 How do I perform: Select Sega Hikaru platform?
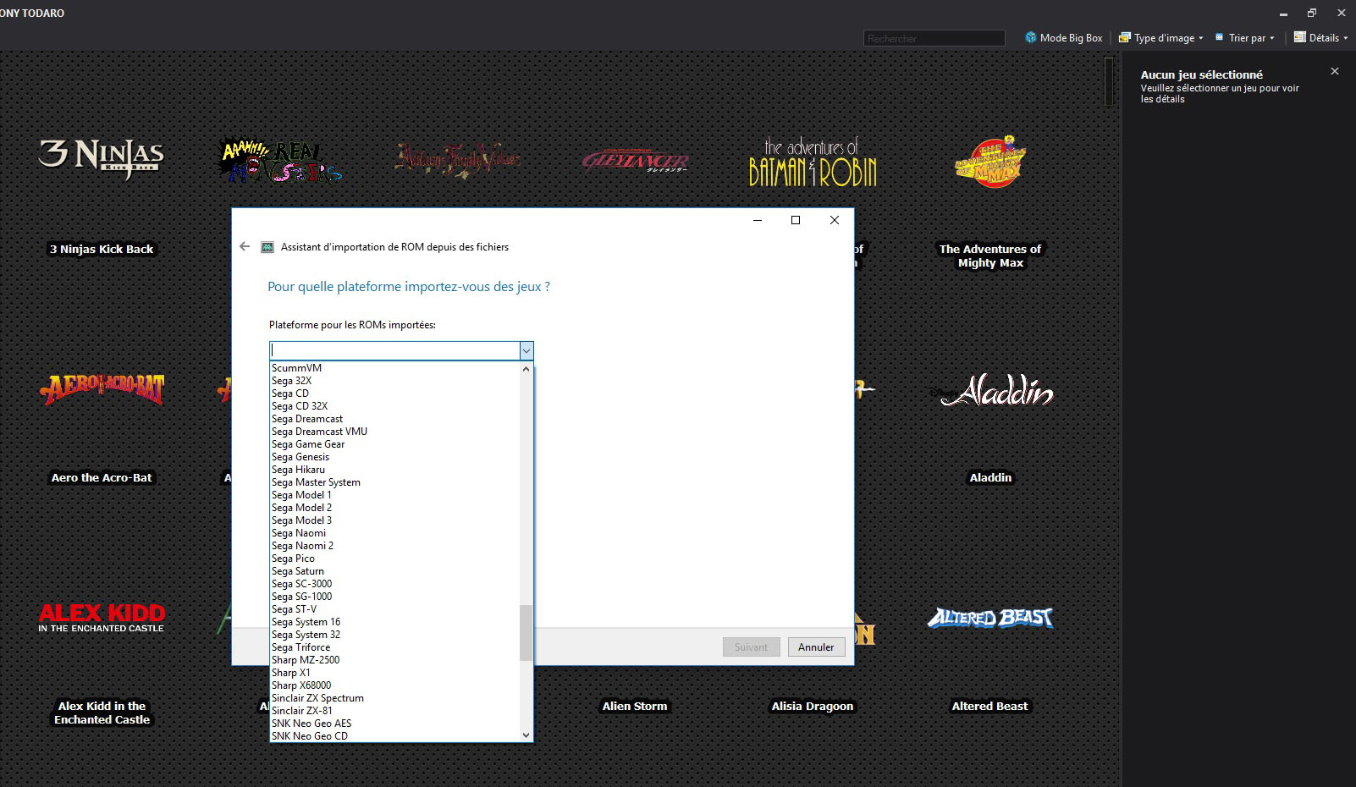(x=394, y=470)
